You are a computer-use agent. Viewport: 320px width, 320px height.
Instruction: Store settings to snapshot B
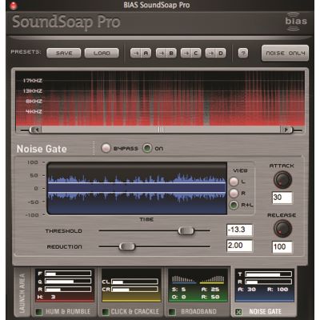[x=166, y=53]
